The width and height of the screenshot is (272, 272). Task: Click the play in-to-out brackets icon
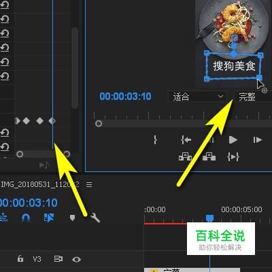[x=233, y=156]
